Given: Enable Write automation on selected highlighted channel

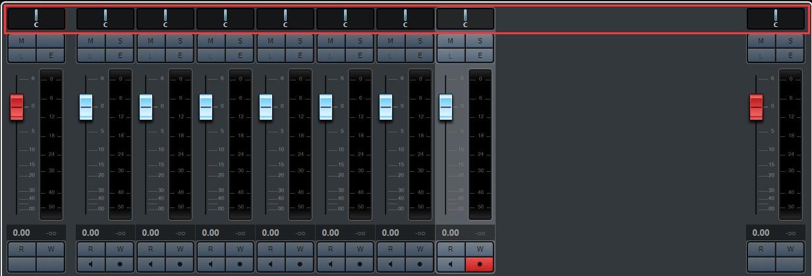Looking at the screenshot, I should tap(479, 250).
